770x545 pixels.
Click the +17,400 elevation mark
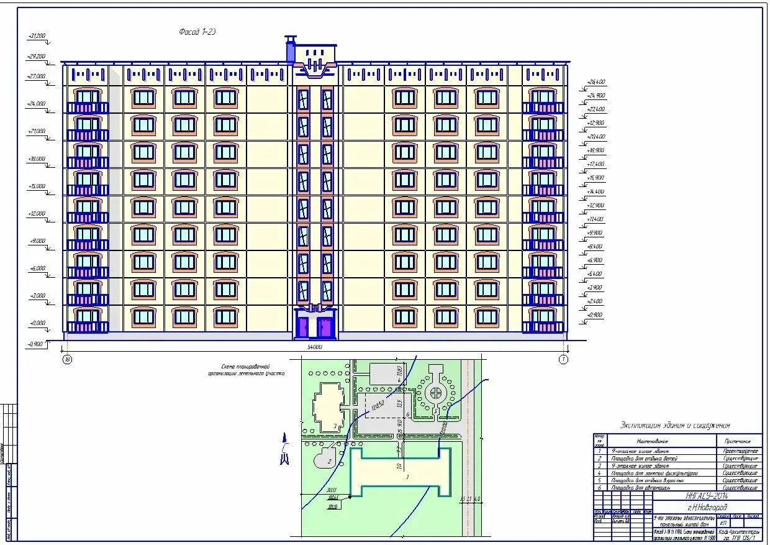point(596,164)
